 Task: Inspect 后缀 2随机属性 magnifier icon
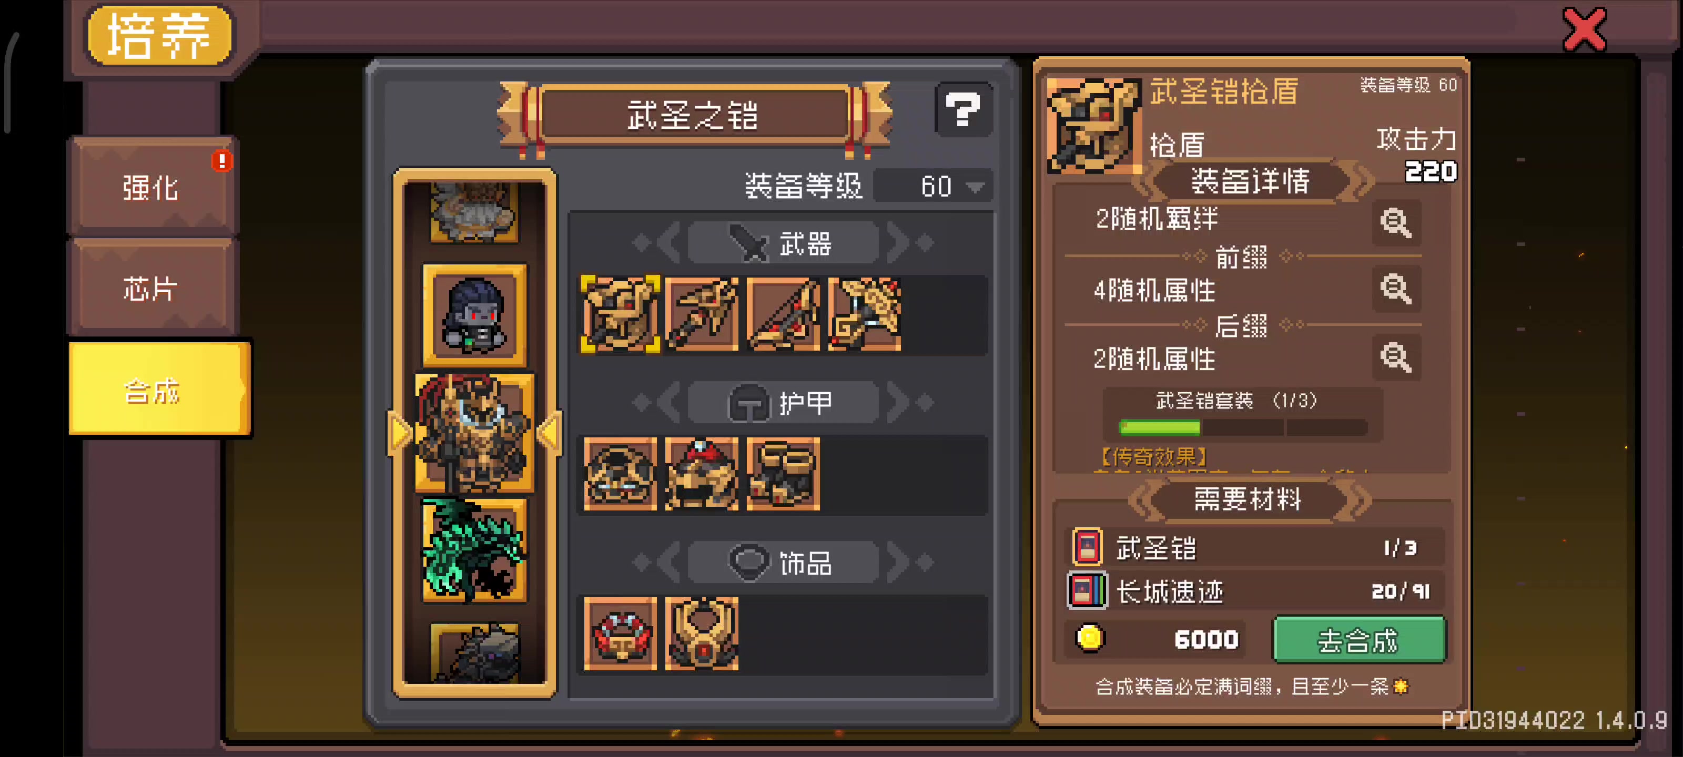tap(1395, 357)
